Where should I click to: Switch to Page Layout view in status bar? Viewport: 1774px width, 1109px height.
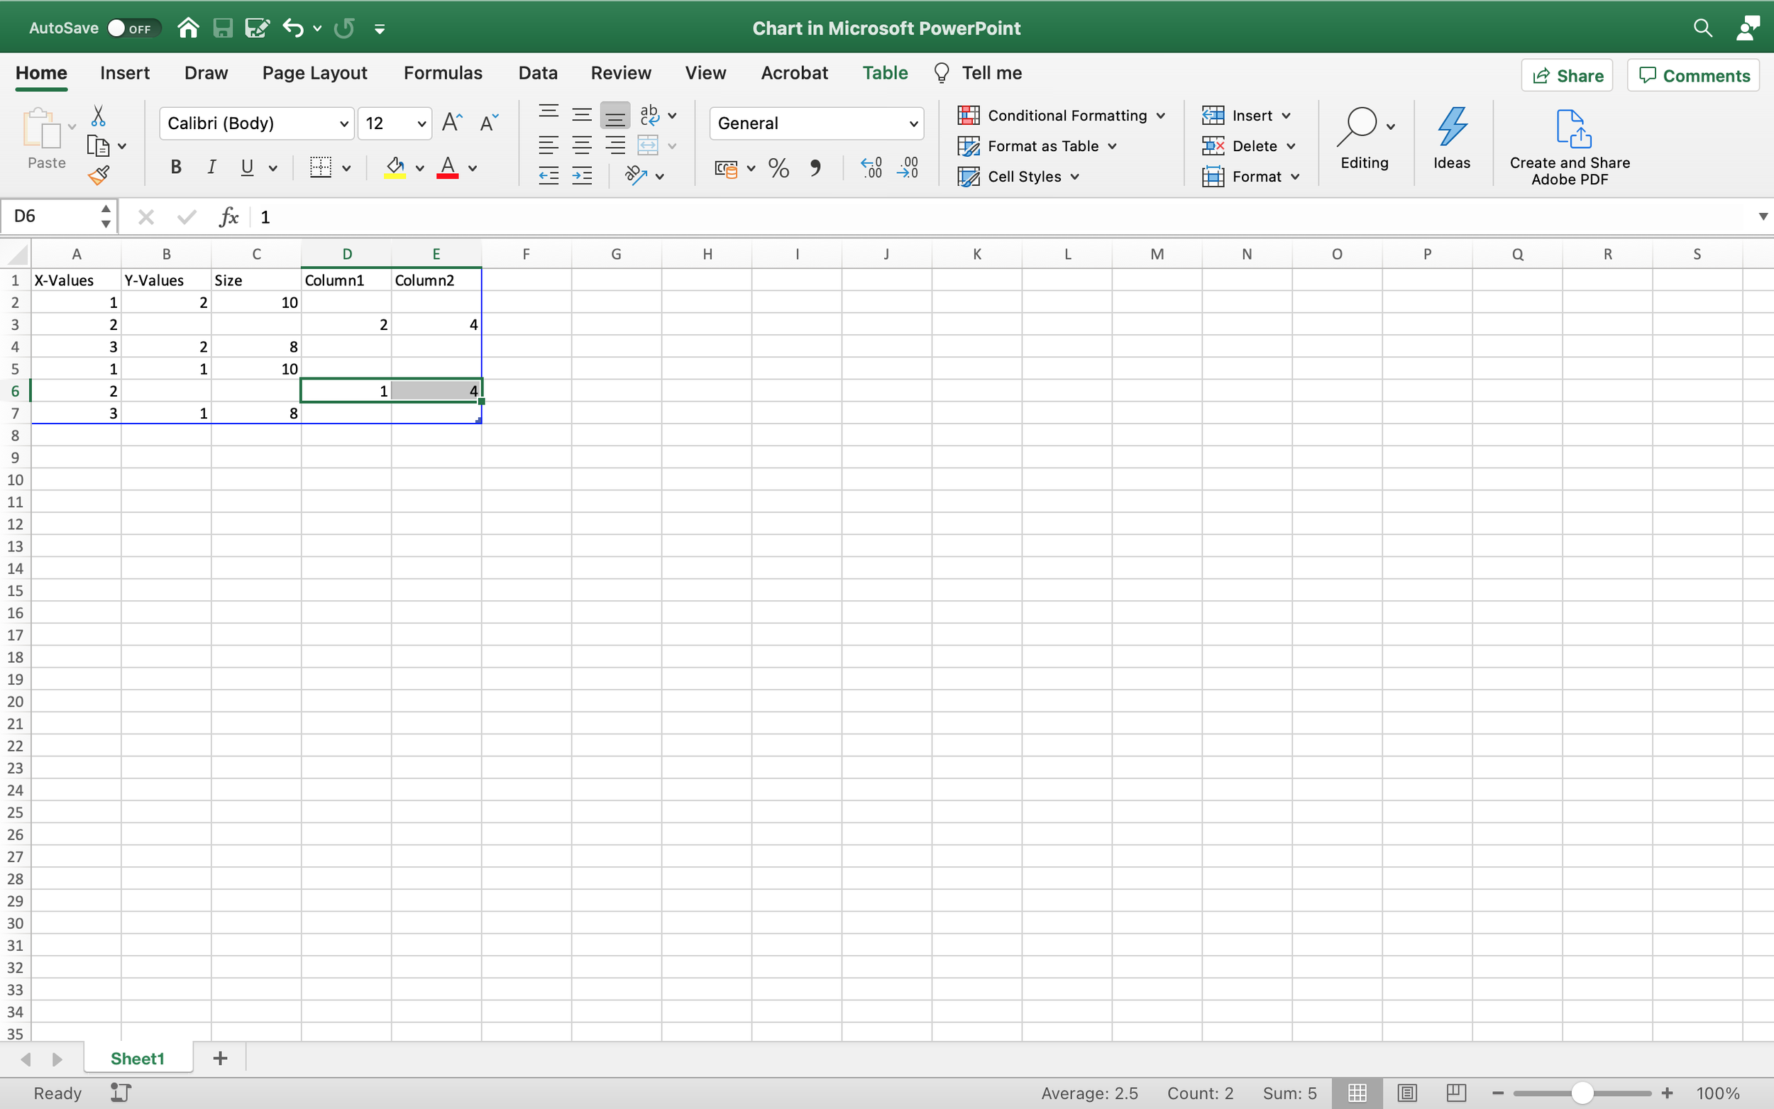point(1406,1093)
